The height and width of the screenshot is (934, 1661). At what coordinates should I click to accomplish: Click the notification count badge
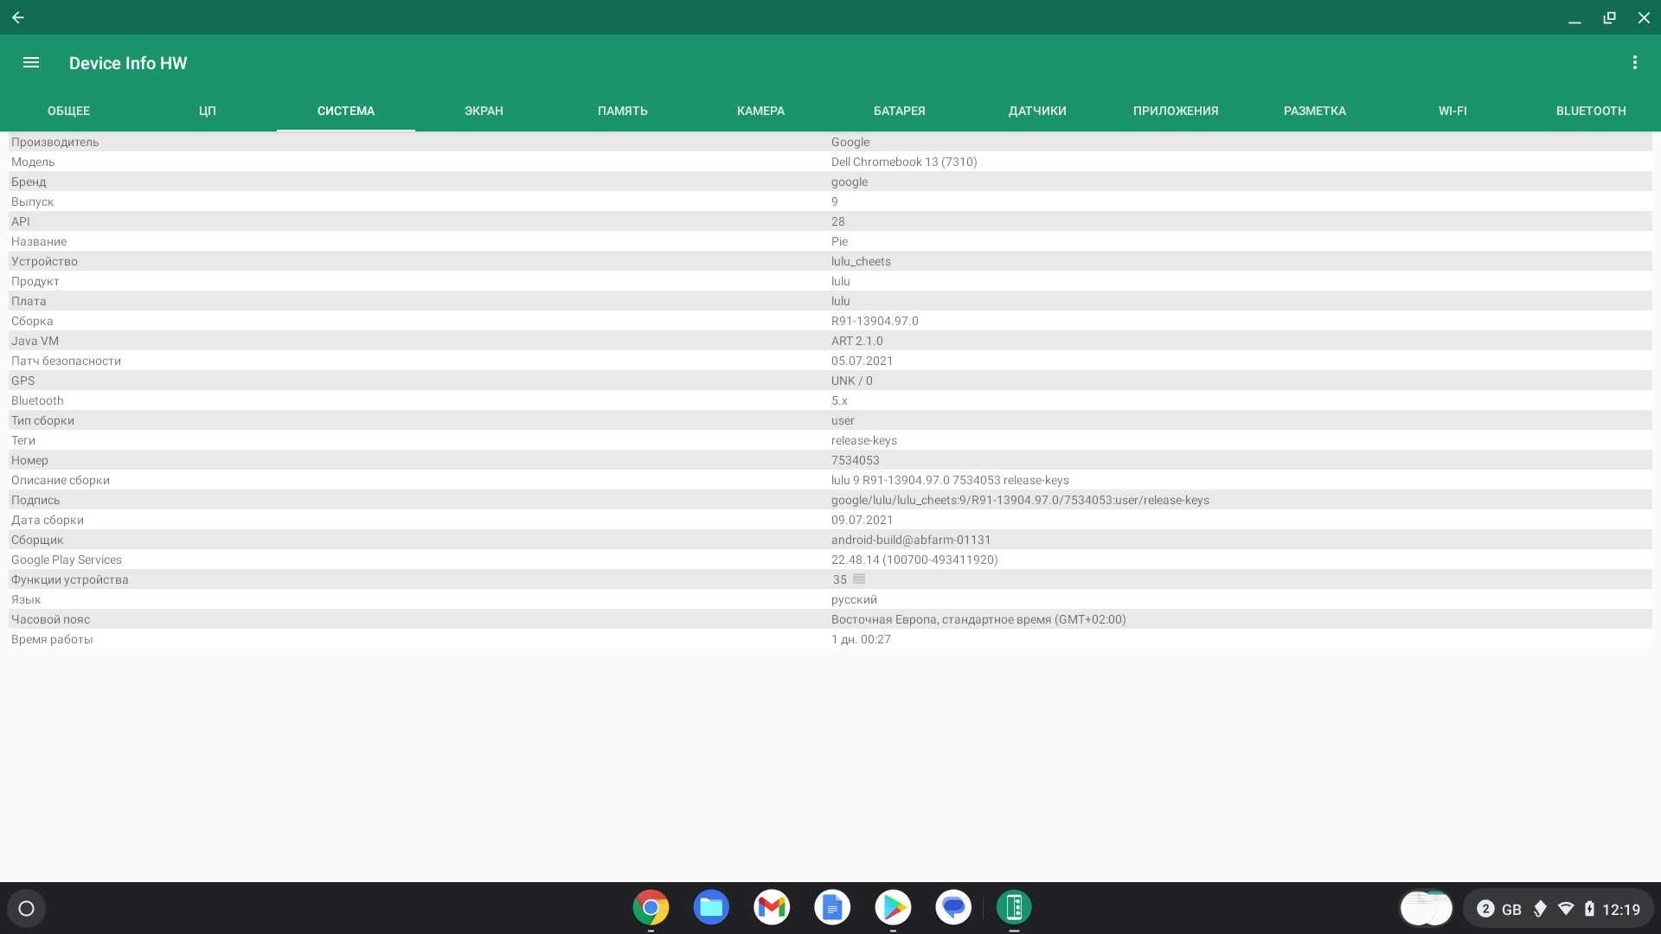point(1485,908)
